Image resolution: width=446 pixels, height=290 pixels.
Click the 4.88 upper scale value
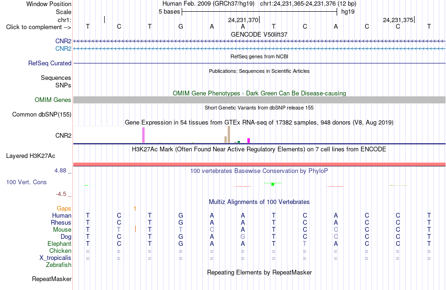tap(60, 171)
